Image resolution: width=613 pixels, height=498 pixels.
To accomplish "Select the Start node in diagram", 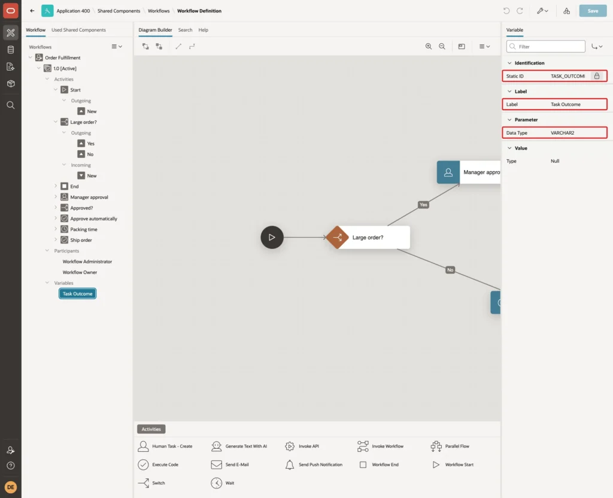I will coord(272,237).
